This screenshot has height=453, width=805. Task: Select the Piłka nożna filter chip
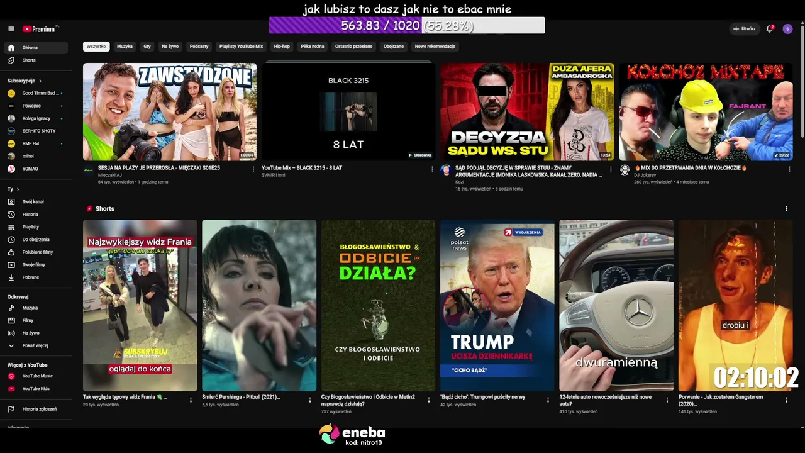313,47
